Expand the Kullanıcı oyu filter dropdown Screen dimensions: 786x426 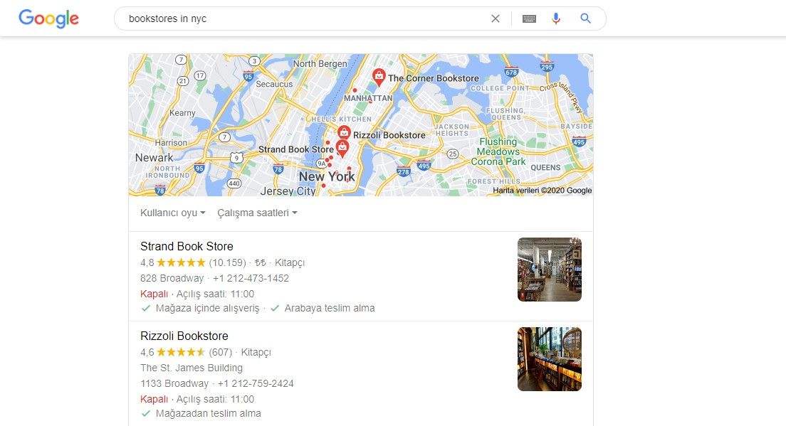click(173, 213)
